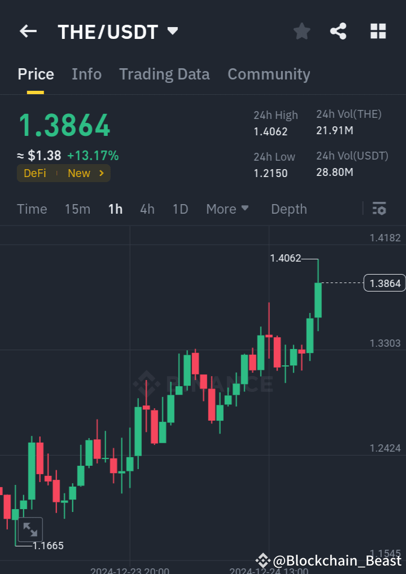
Task: Switch to the Trading Data tab
Action: 164,74
